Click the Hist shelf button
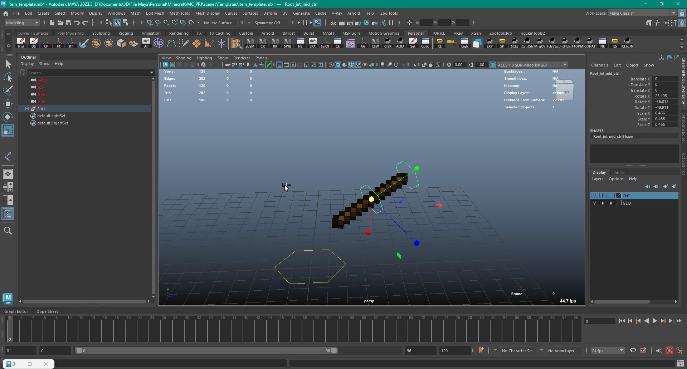687x369 pixels. (x=21, y=43)
